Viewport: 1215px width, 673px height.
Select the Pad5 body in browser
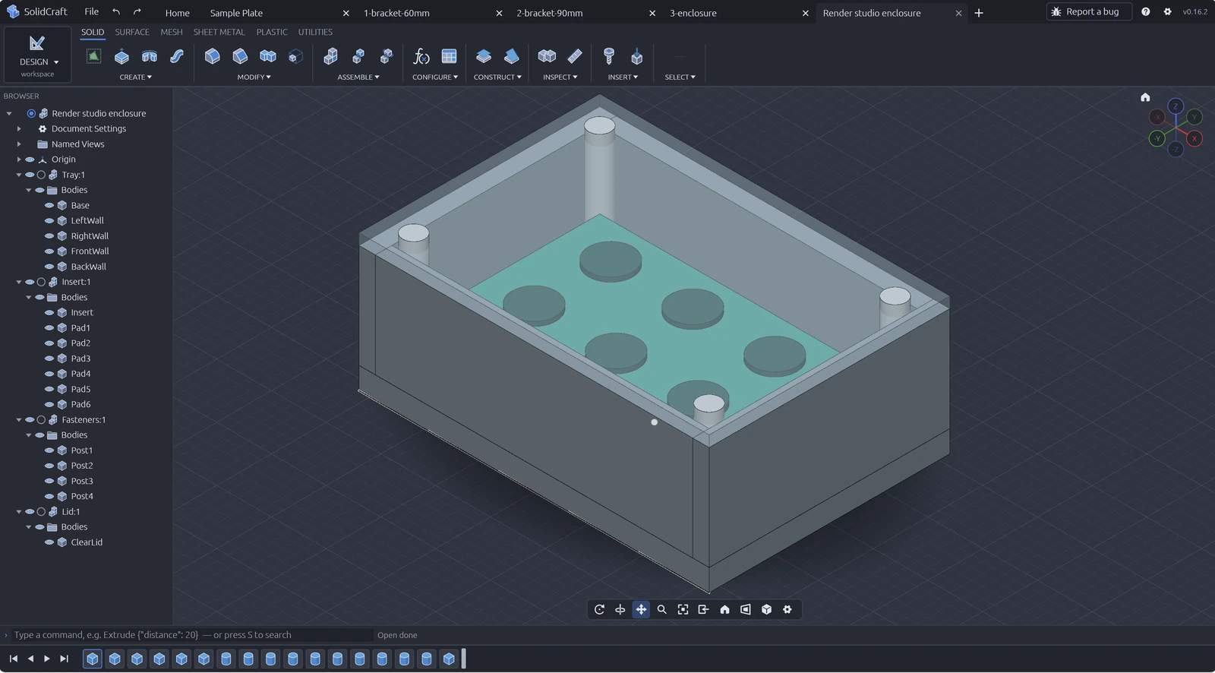tap(80, 389)
